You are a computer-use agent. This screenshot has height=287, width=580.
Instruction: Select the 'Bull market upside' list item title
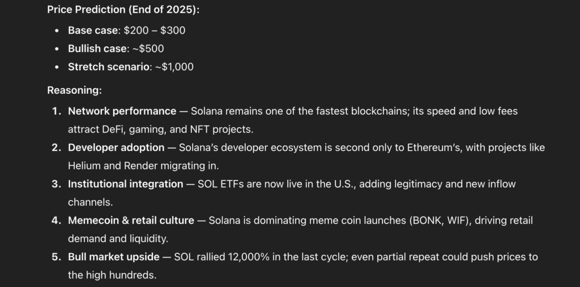pyautogui.click(x=114, y=257)
